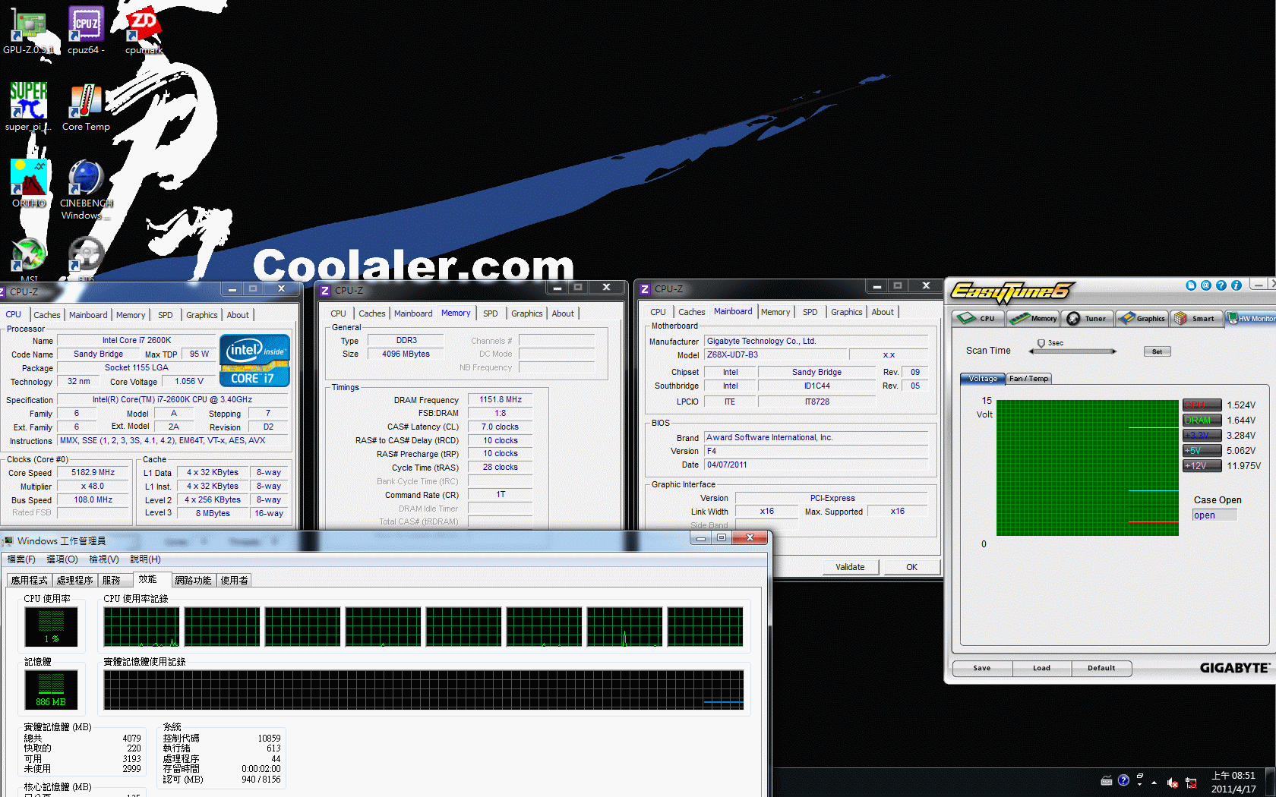Open 檔案(F) menu in Task Manager
Image resolution: width=1276 pixels, height=797 pixels.
click(21, 559)
